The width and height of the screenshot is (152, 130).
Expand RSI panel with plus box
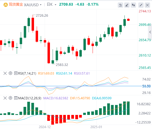click(x=16, y=73)
